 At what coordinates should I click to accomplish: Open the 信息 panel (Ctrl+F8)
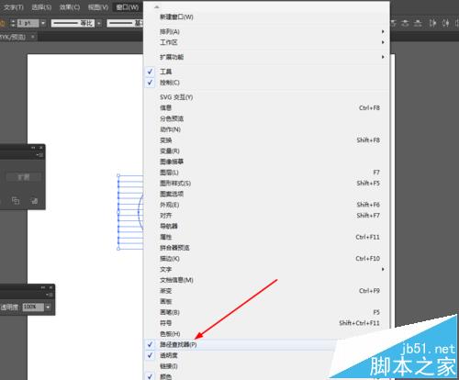(x=266, y=107)
